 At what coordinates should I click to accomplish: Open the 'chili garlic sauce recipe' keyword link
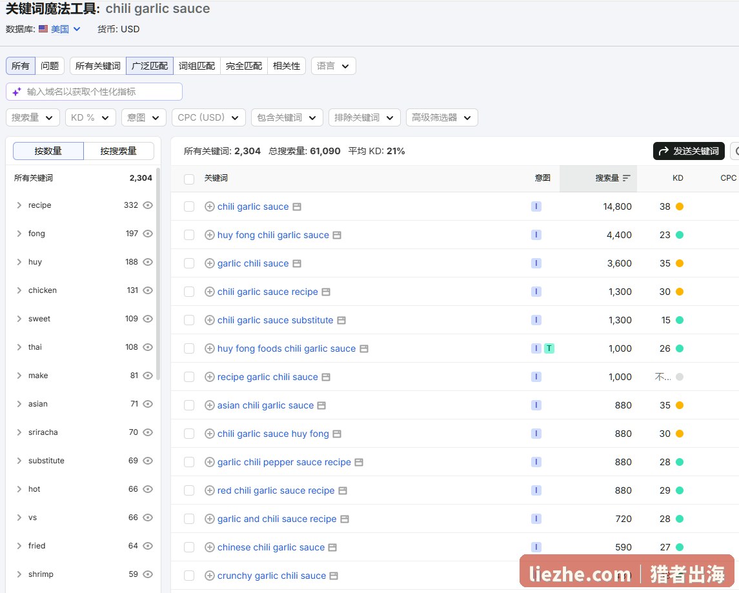(x=267, y=292)
